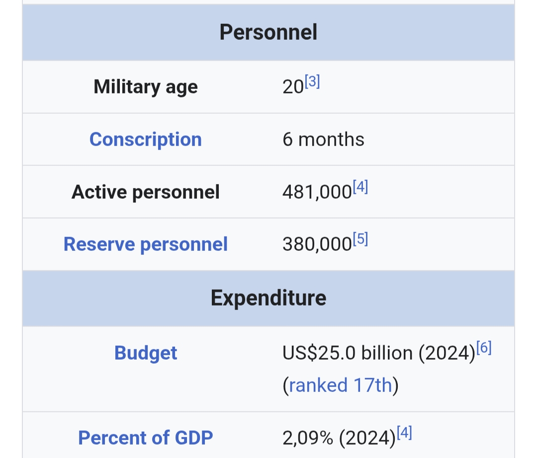Image resolution: width=537 pixels, height=458 pixels.
Task: Click the Active personnel label
Action: click(145, 192)
